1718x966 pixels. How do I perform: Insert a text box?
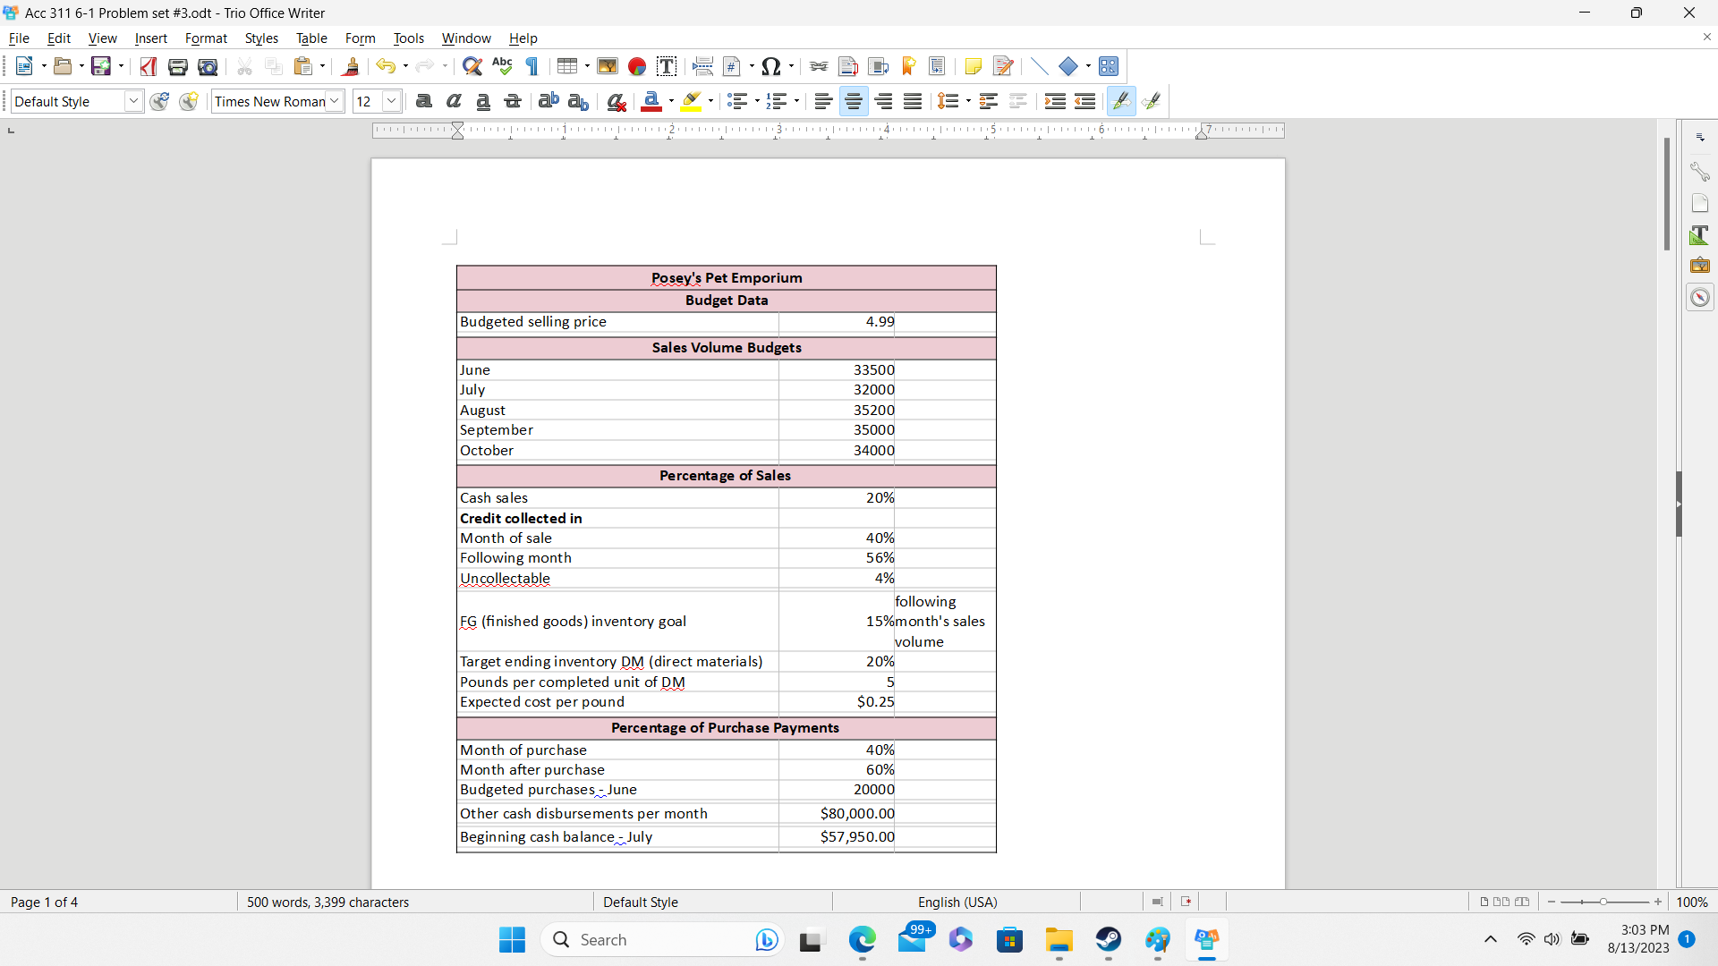667,66
